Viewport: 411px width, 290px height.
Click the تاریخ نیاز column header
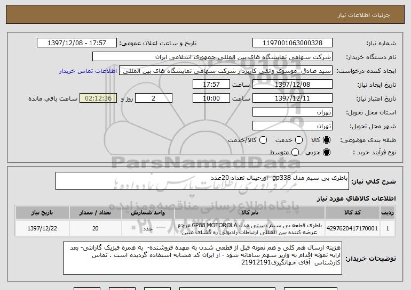(42, 213)
